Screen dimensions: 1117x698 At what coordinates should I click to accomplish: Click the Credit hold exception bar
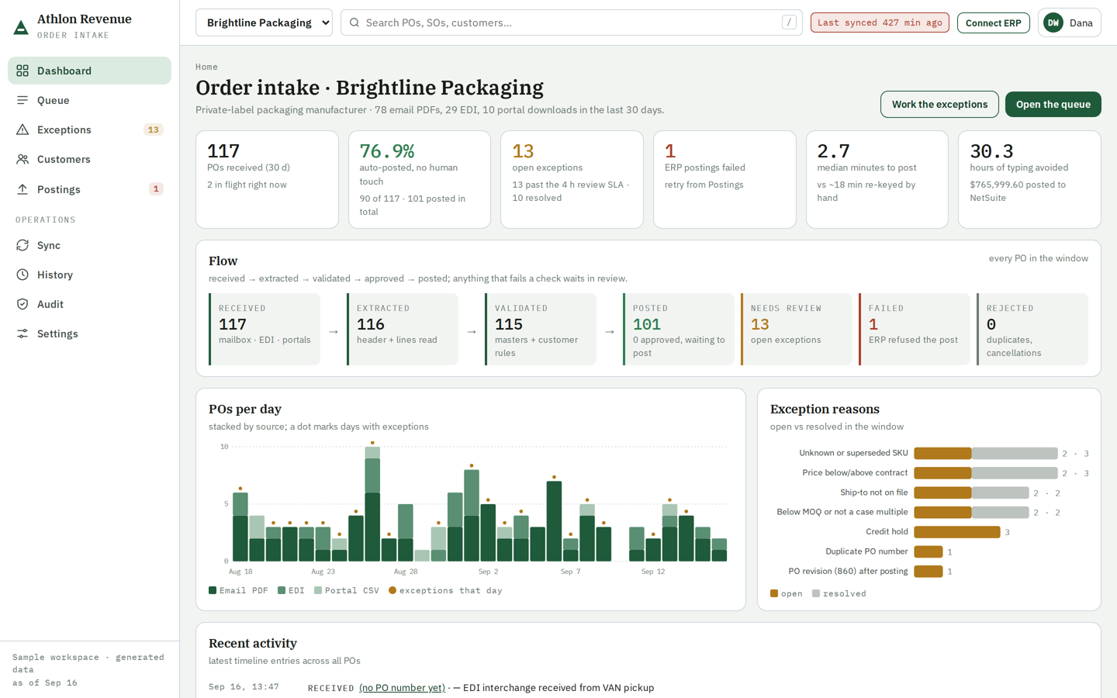(957, 532)
